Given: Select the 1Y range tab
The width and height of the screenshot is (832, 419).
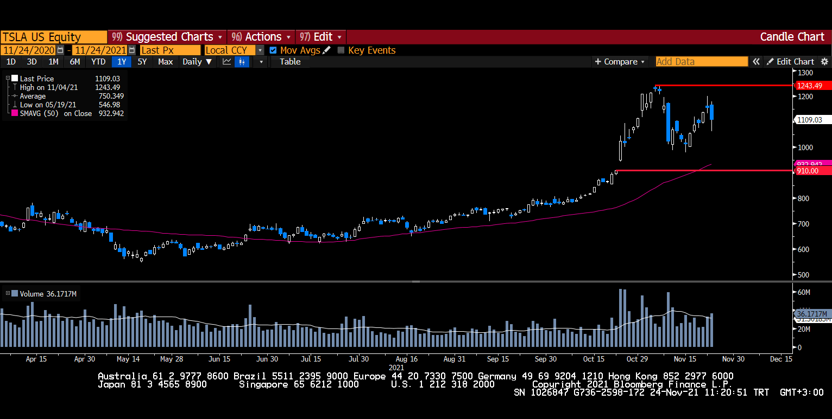Looking at the screenshot, I should point(122,62).
